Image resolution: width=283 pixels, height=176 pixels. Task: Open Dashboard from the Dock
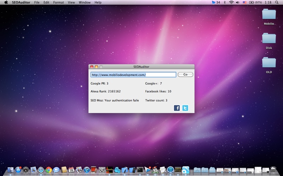coord(26,170)
